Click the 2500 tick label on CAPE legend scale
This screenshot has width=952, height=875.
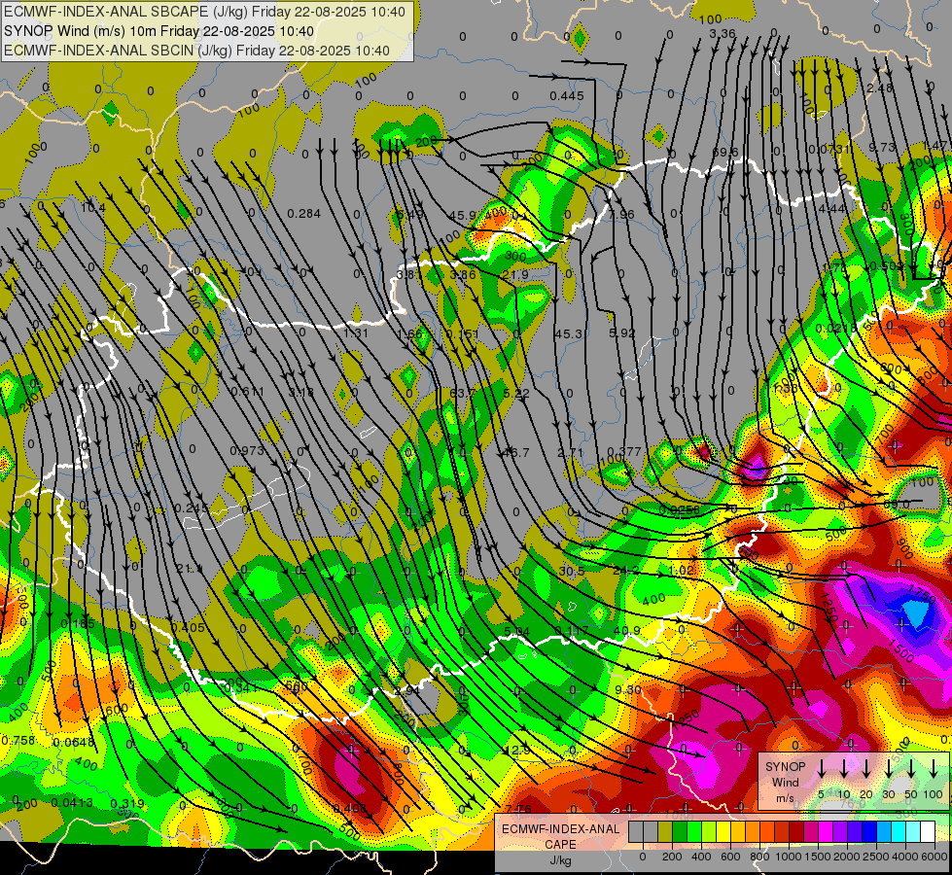pos(875,857)
